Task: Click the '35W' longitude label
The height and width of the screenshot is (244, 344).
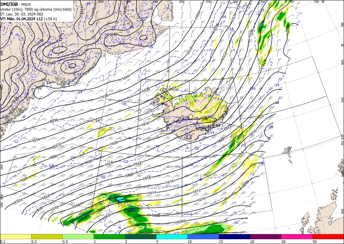Action: point(101,2)
